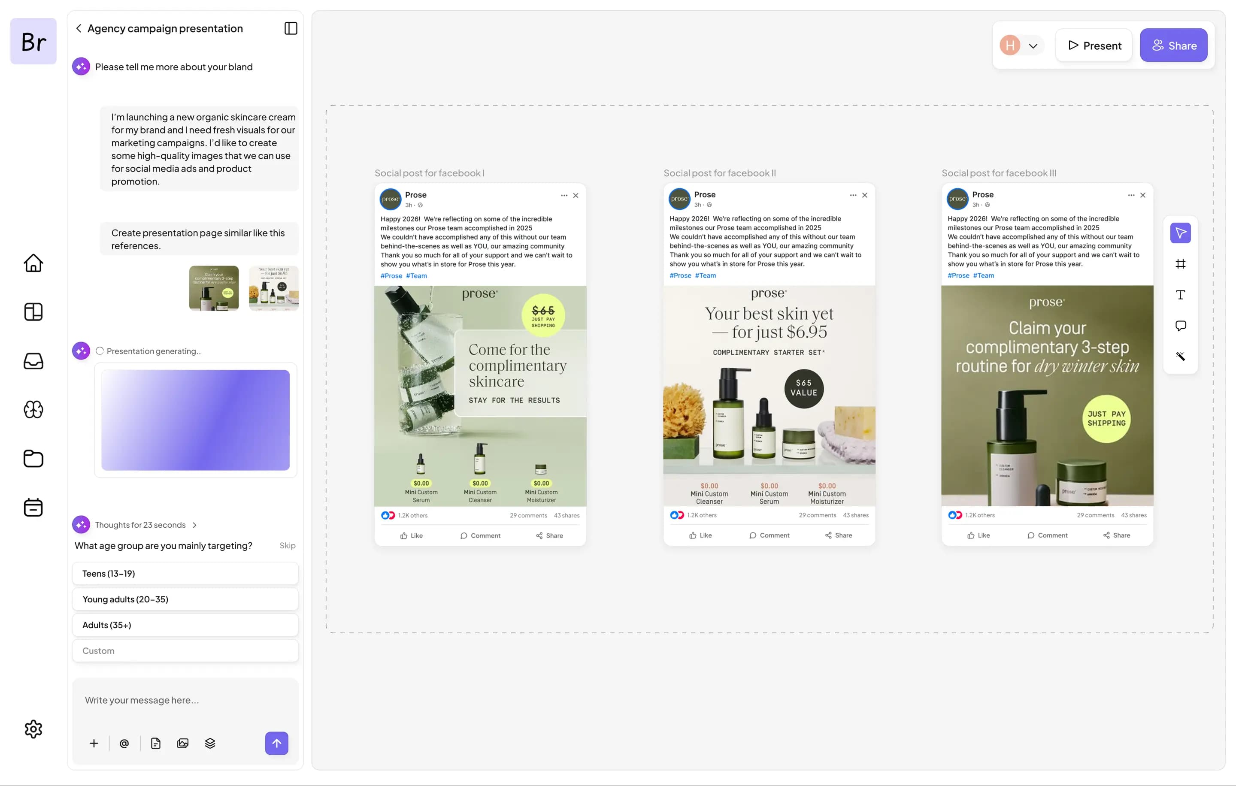Select 'Social post for facebook I' frame label

[430, 173]
